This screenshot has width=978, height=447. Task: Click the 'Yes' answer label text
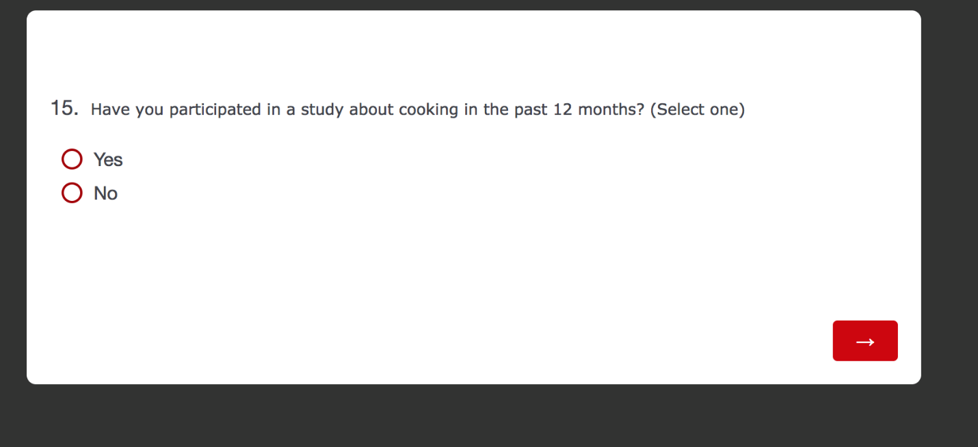[108, 160]
